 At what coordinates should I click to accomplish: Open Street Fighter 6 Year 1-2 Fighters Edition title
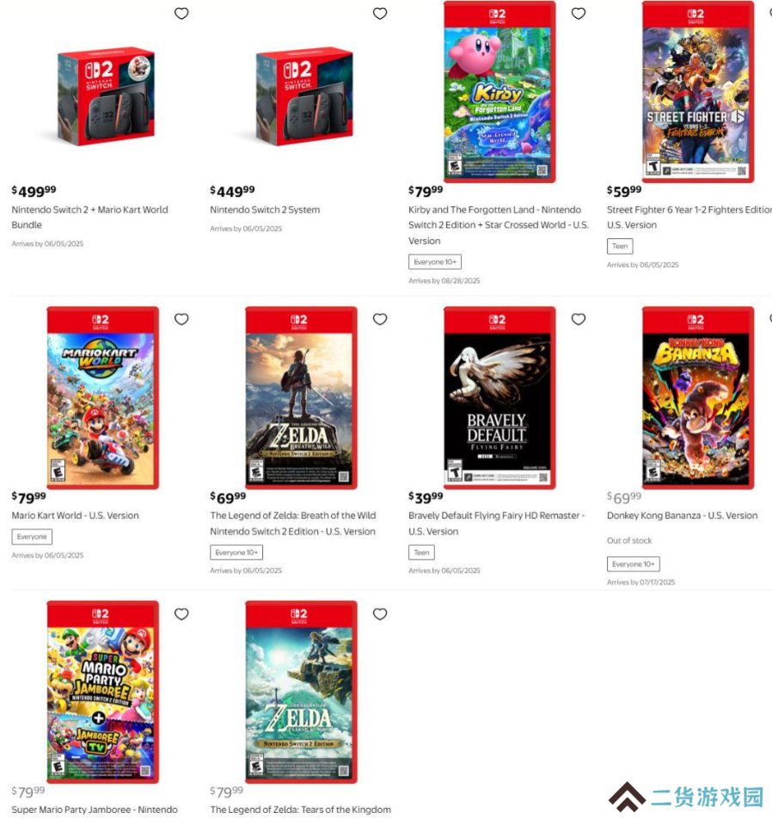(x=689, y=217)
